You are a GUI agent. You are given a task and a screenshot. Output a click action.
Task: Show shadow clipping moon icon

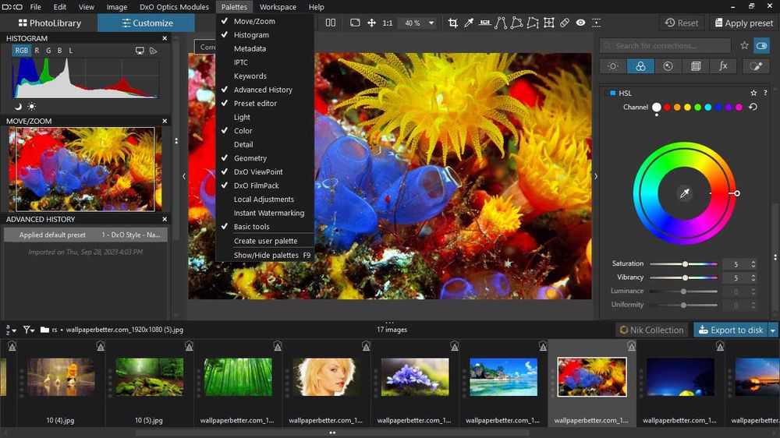18,106
